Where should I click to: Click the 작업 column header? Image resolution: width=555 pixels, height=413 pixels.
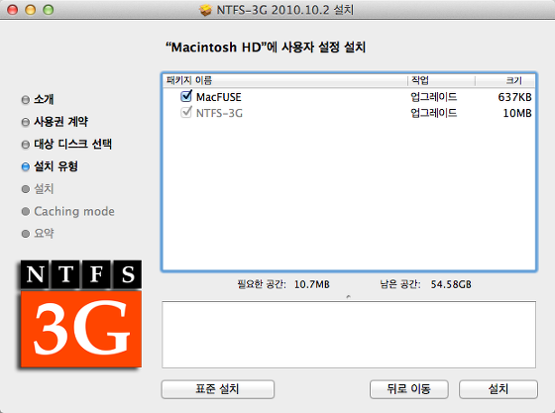coord(420,80)
